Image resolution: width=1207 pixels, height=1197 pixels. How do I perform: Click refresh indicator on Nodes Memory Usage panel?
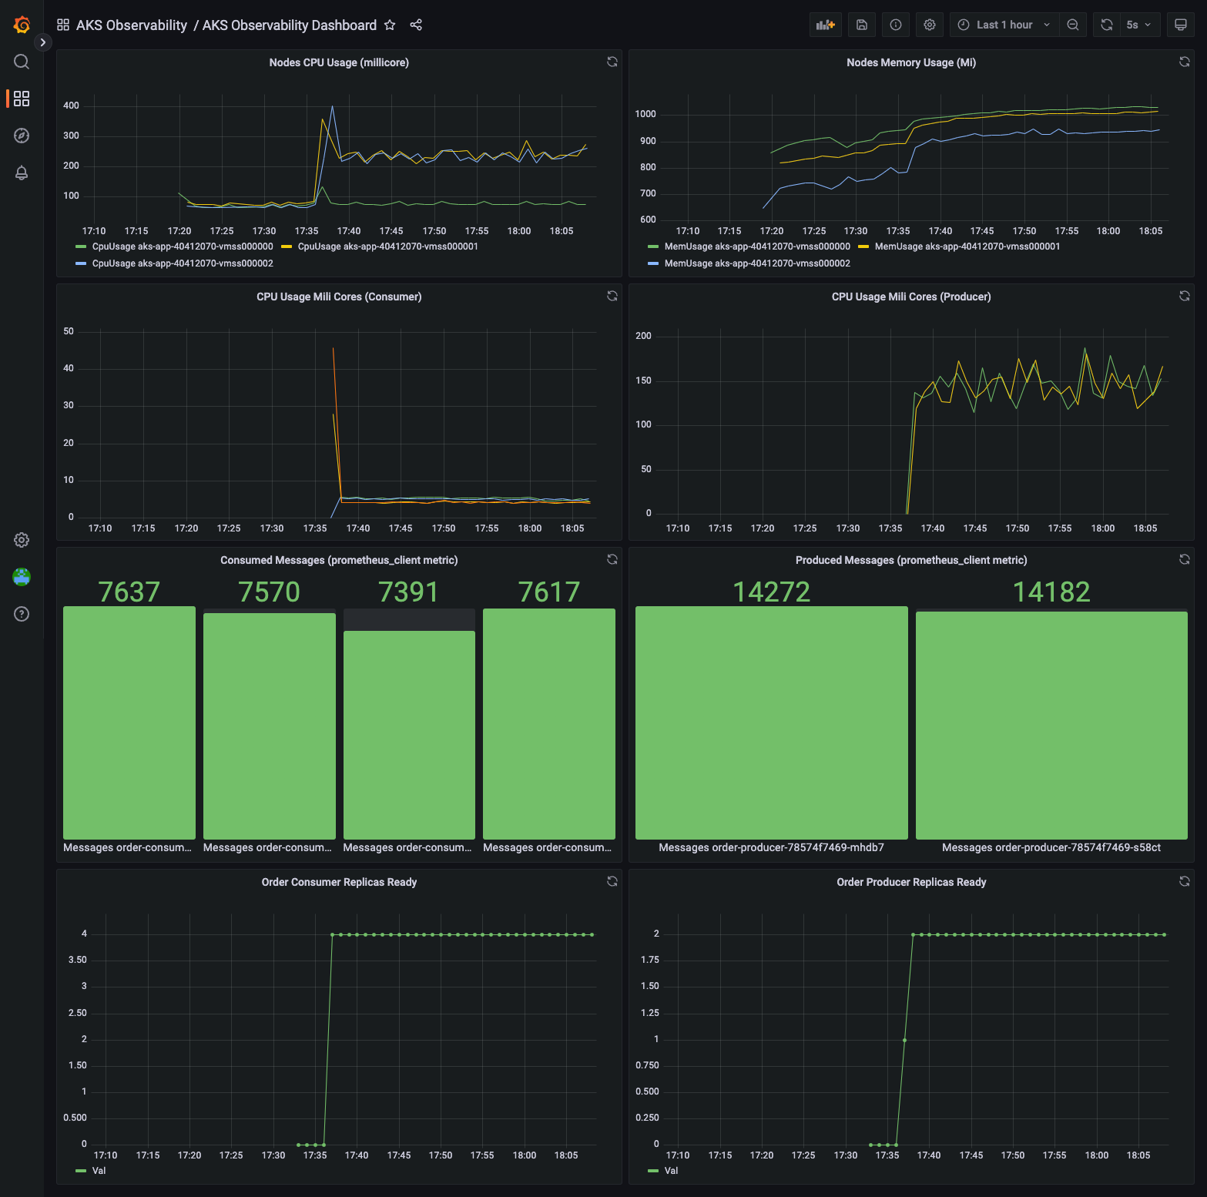click(x=1185, y=62)
